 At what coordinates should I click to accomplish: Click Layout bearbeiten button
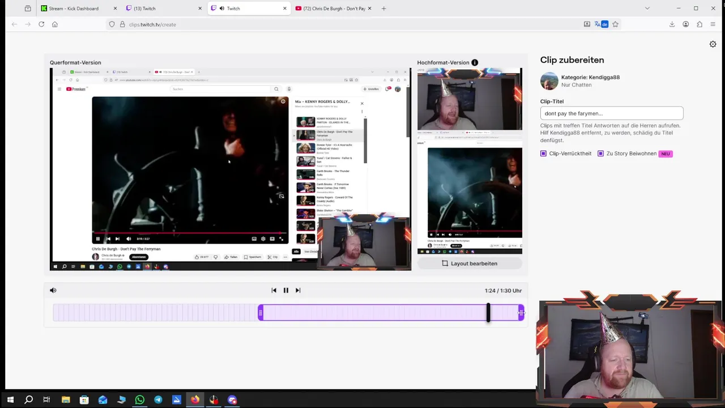click(470, 263)
